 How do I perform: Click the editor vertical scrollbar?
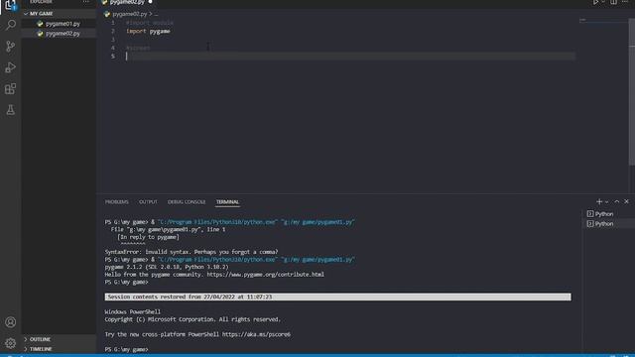point(632,93)
